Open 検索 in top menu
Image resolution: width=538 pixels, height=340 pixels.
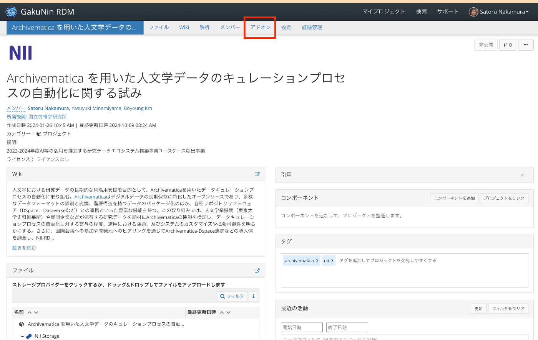point(421,12)
